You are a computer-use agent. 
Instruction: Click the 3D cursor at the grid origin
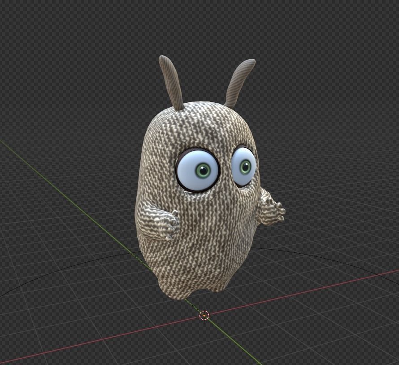[204, 316]
